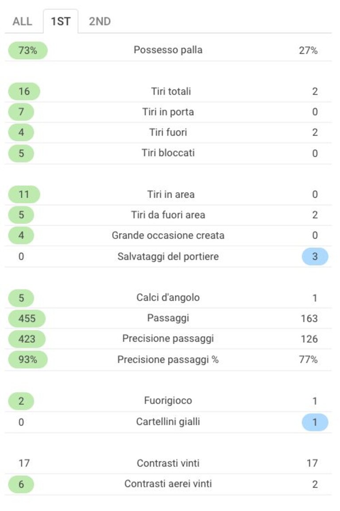The height and width of the screenshot is (511, 340).
Task: Select the blue yellow cards badge
Action: [315, 422]
